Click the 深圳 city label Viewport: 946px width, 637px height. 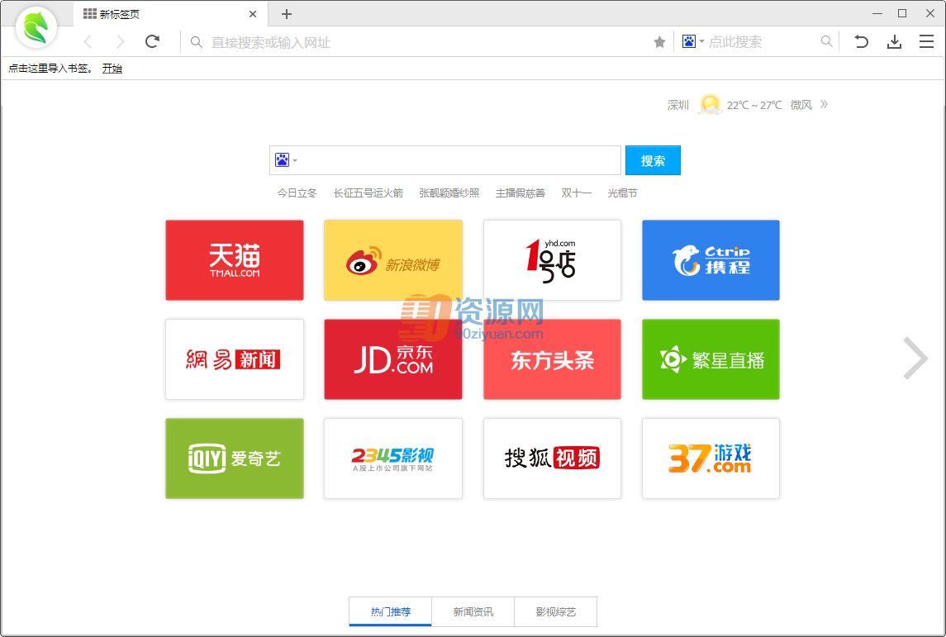coord(678,105)
